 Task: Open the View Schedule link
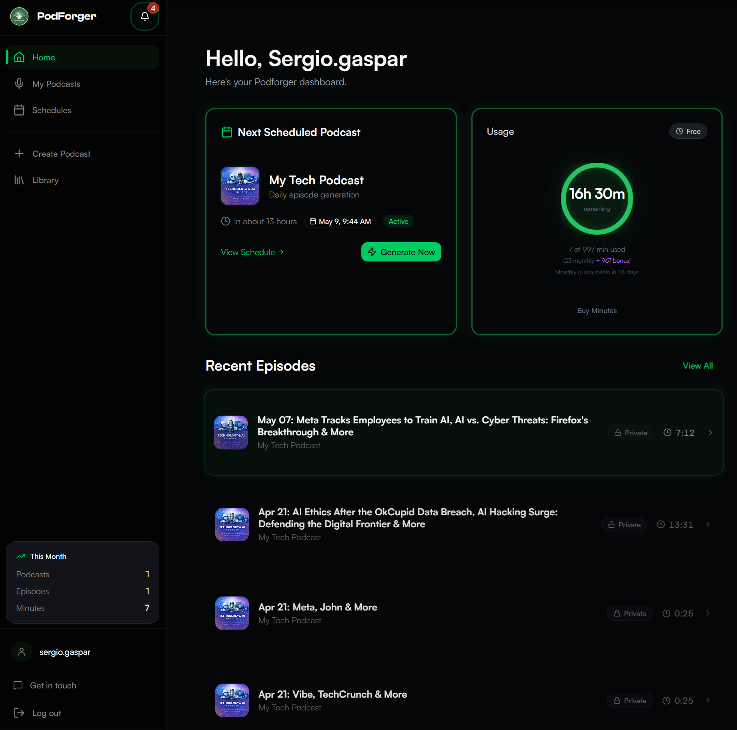[x=252, y=252]
